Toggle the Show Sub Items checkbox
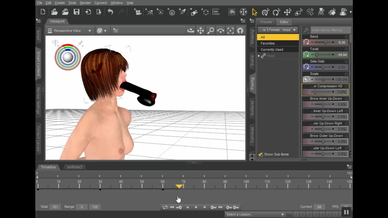388x218 pixels. [x=260, y=154]
